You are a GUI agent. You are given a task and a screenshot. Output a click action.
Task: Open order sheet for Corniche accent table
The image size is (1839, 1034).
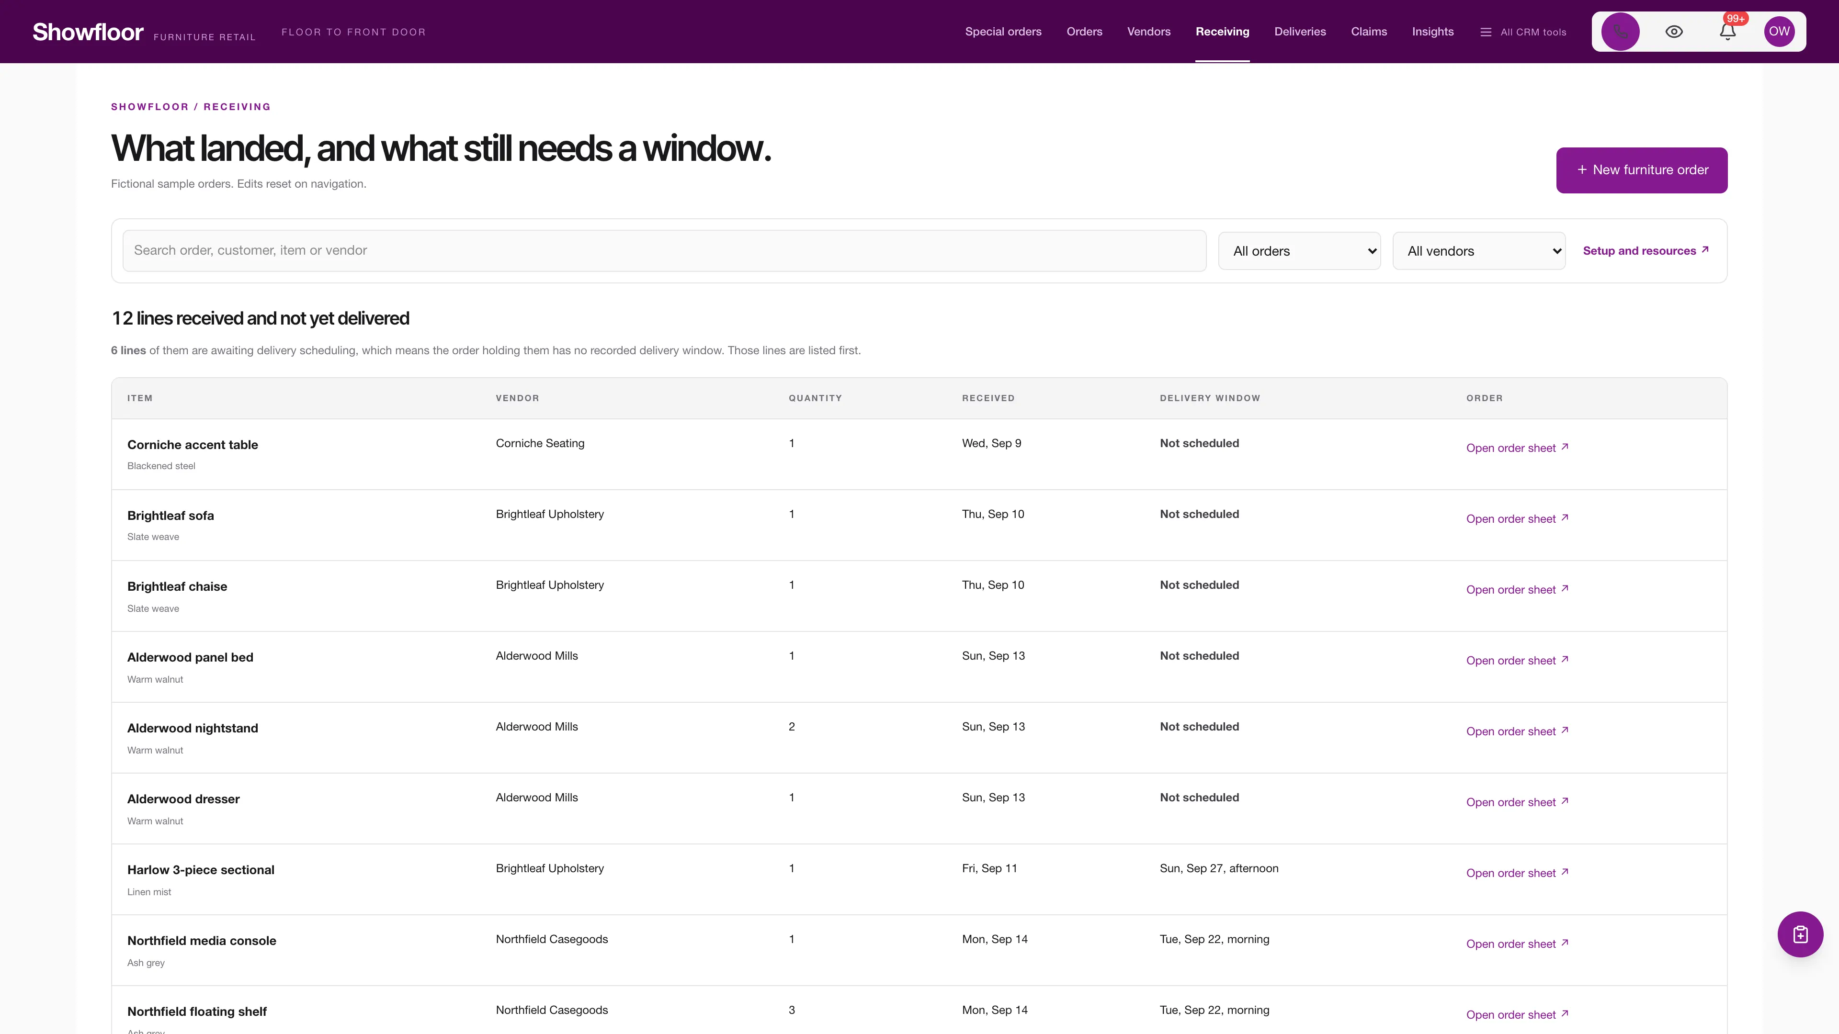pyautogui.click(x=1517, y=448)
